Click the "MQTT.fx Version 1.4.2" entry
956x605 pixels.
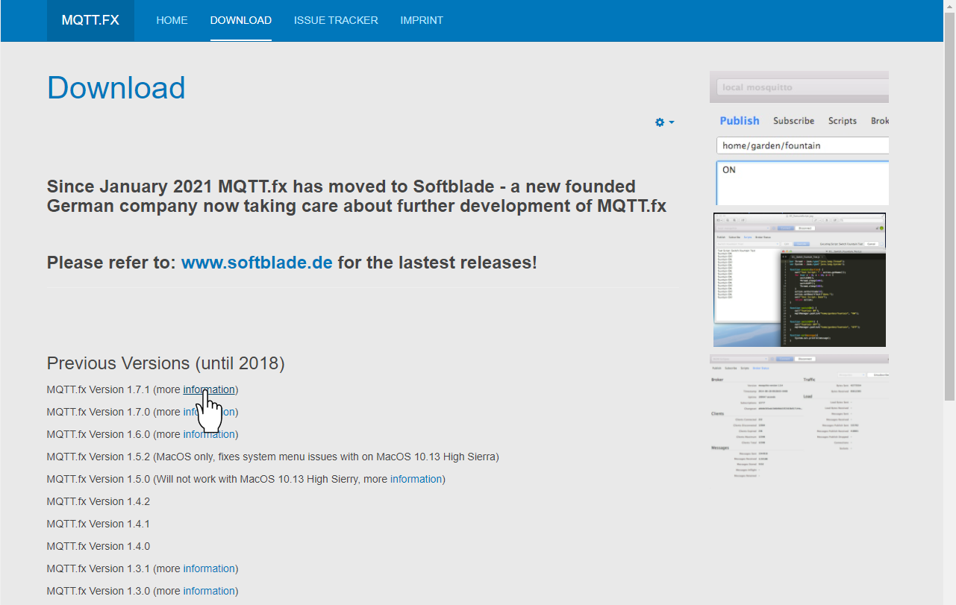tap(99, 501)
